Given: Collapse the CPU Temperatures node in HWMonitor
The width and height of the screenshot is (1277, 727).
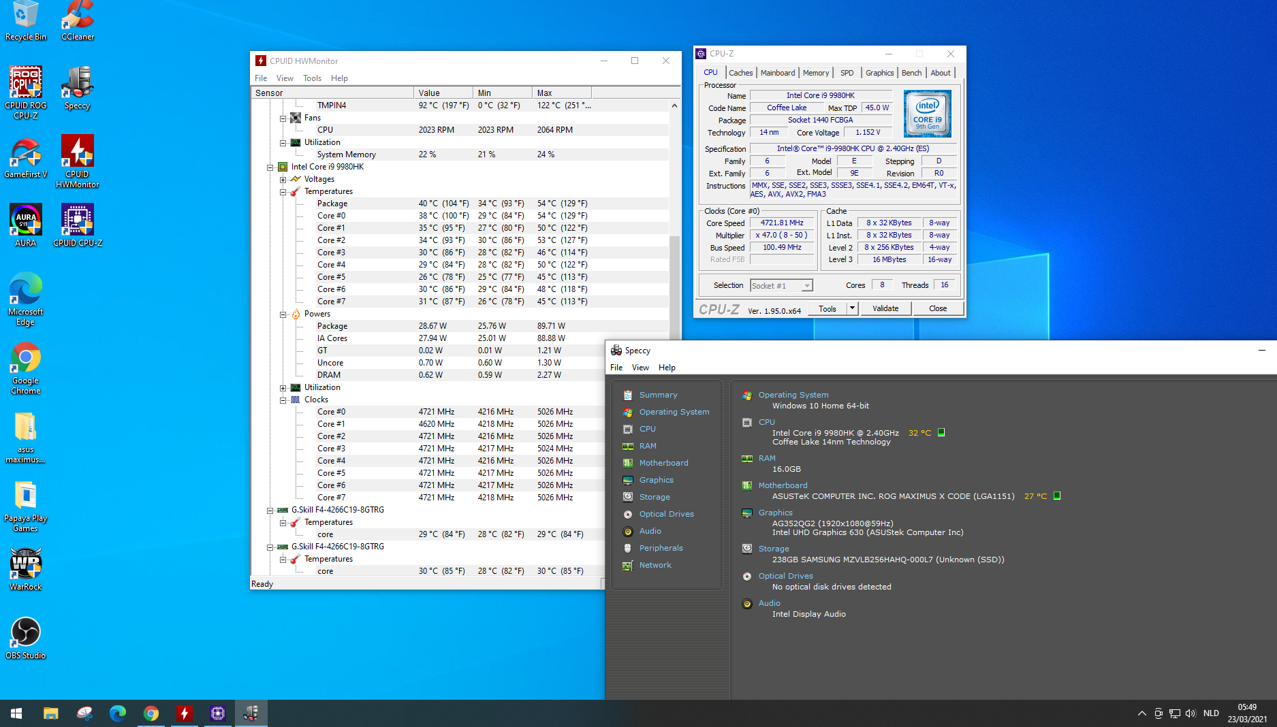Looking at the screenshot, I should point(283,192).
